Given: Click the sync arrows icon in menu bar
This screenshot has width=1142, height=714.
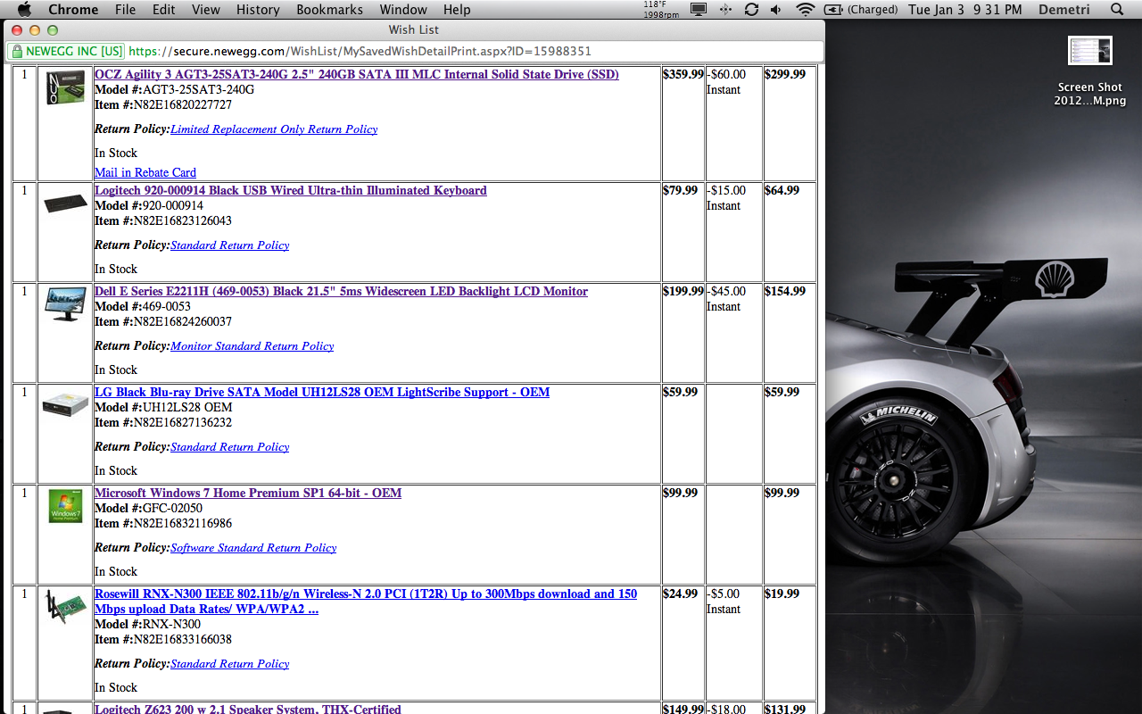Looking at the screenshot, I should (751, 9).
